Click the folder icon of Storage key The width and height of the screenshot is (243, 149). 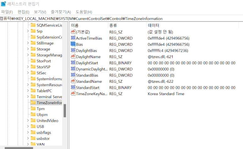coord(33,49)
